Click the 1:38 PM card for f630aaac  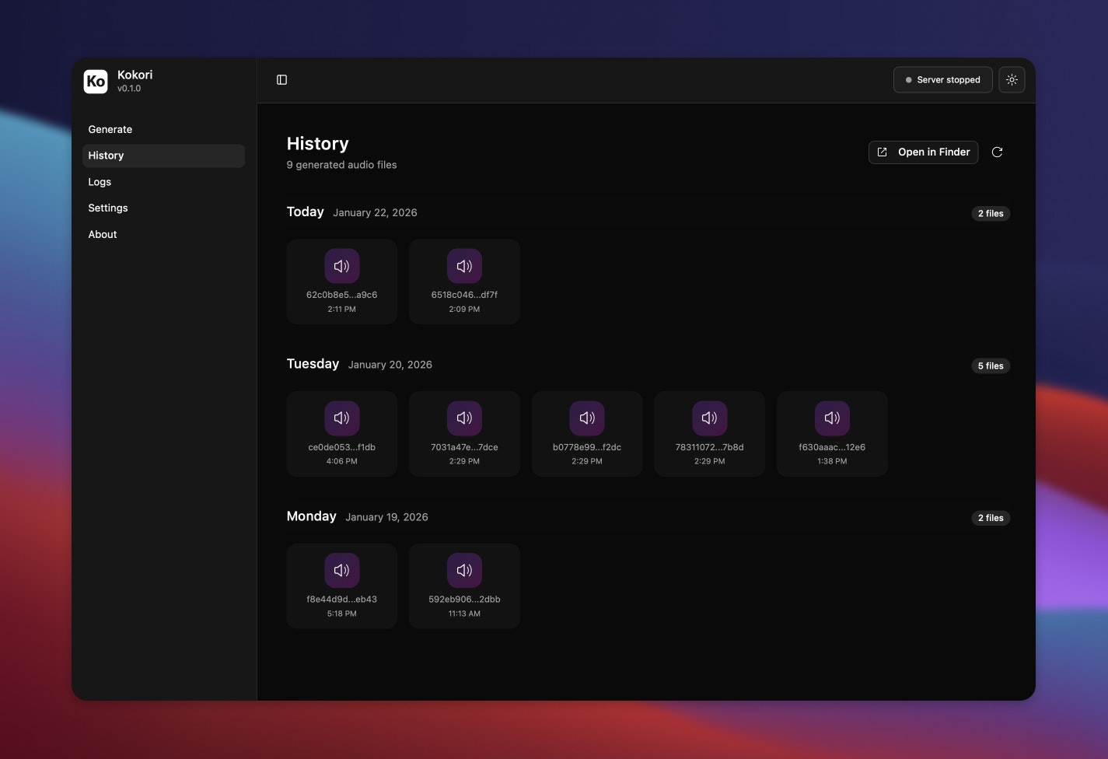832,434
